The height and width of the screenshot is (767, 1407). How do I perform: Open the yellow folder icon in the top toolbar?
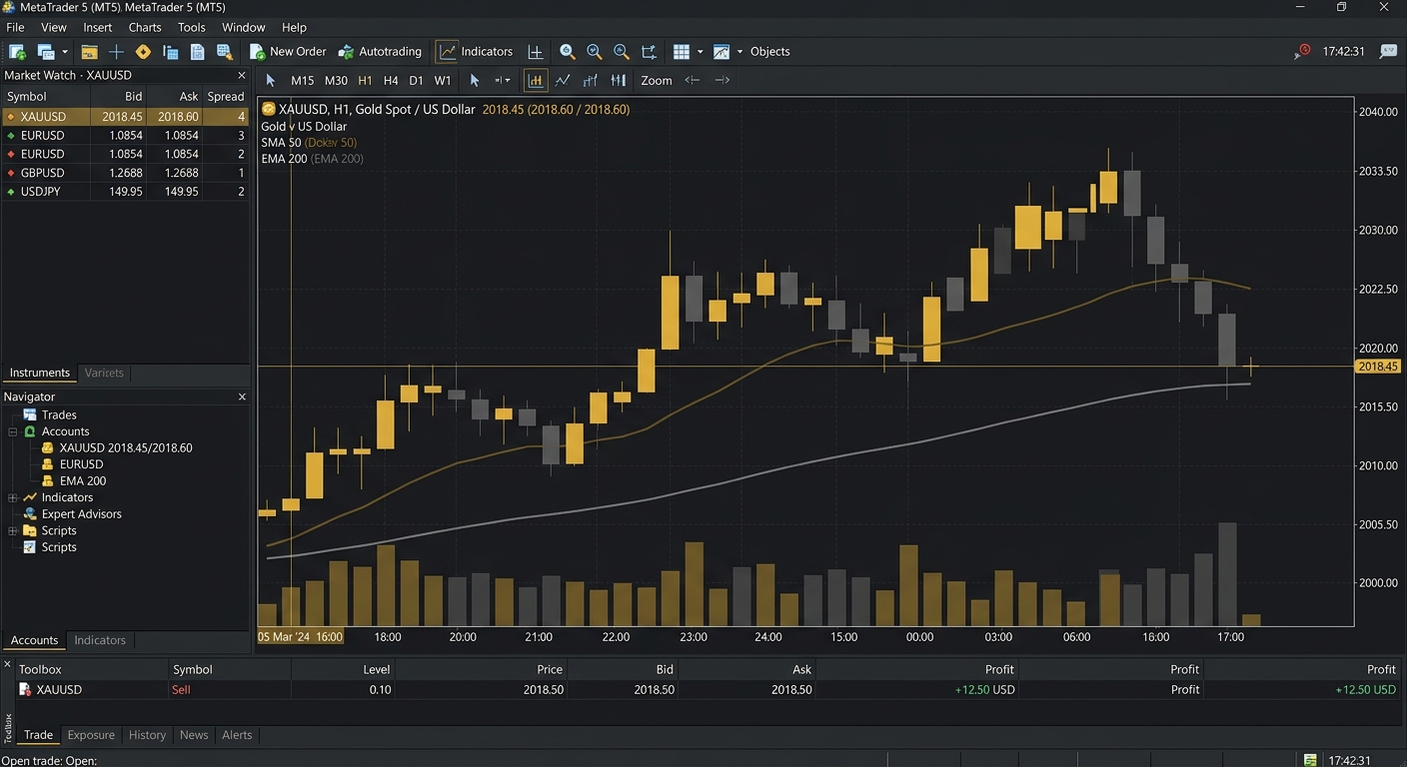(90, 52)
